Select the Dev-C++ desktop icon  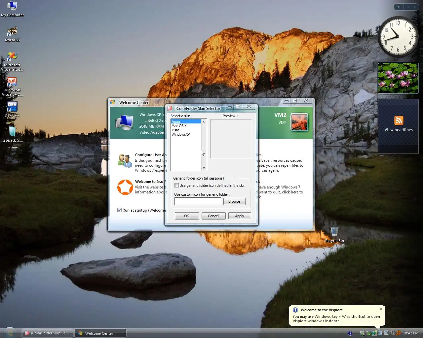[x=12, y=109]
